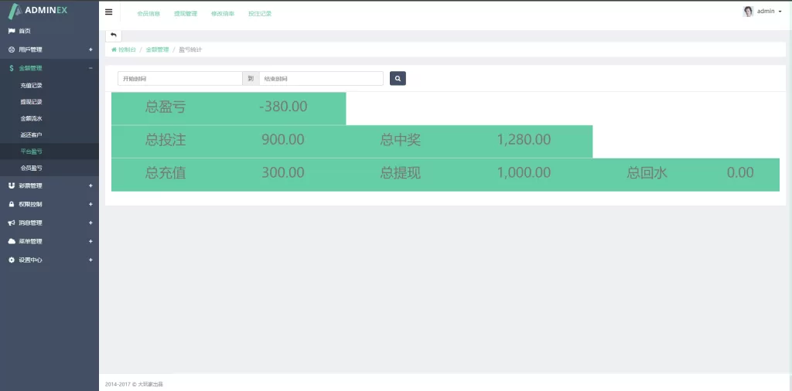Click the 控制台 breadcrumb link
This screenshot has width=792, height=391.
click(126, 49)
